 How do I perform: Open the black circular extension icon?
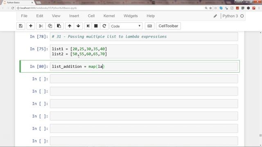tap(248, 8)
